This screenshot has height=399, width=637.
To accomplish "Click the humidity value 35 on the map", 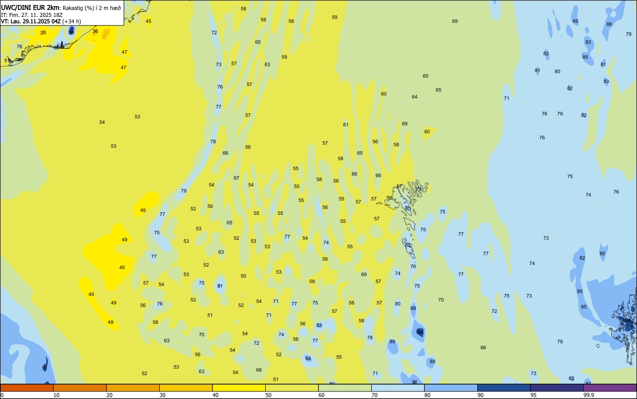I will click(x=43, y=33).
